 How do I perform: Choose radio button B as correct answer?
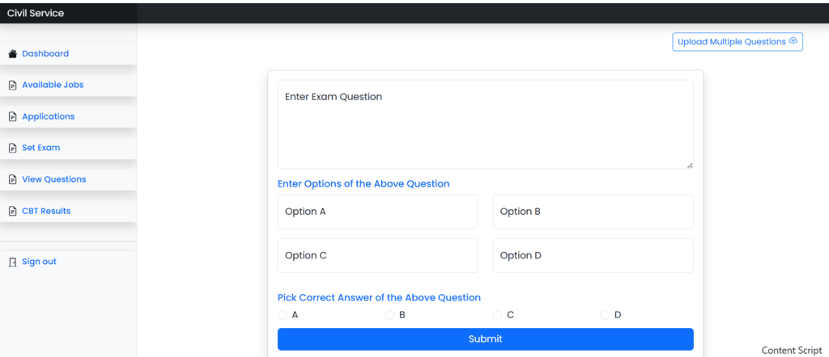point(389,315)
